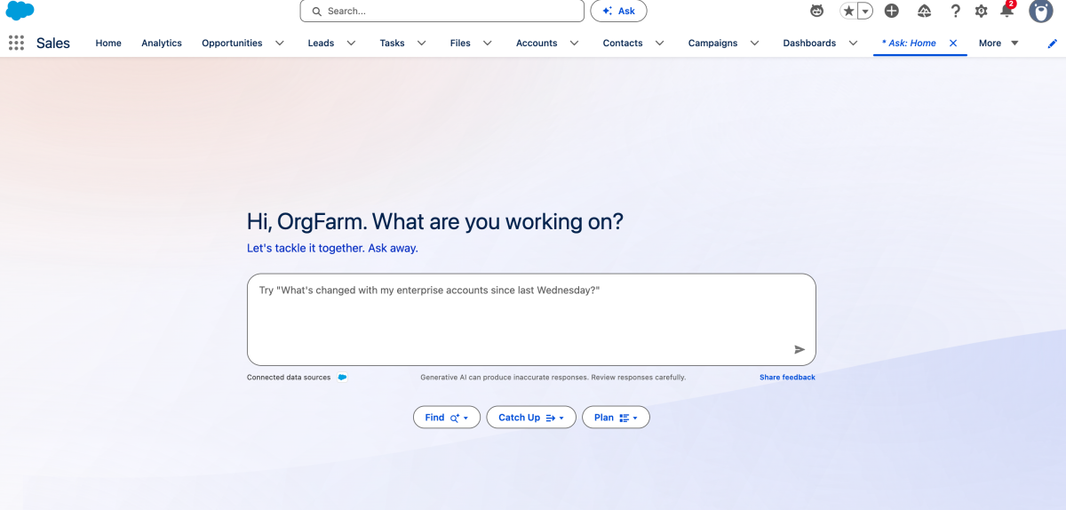Open the Files tab
1066x510 pixels.
(x=460, y=43)
